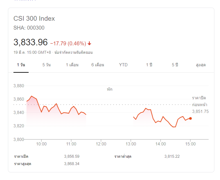220x180 pixels.
Task: Click the current price 3,833.96
Action: click(x=31, y=42)
